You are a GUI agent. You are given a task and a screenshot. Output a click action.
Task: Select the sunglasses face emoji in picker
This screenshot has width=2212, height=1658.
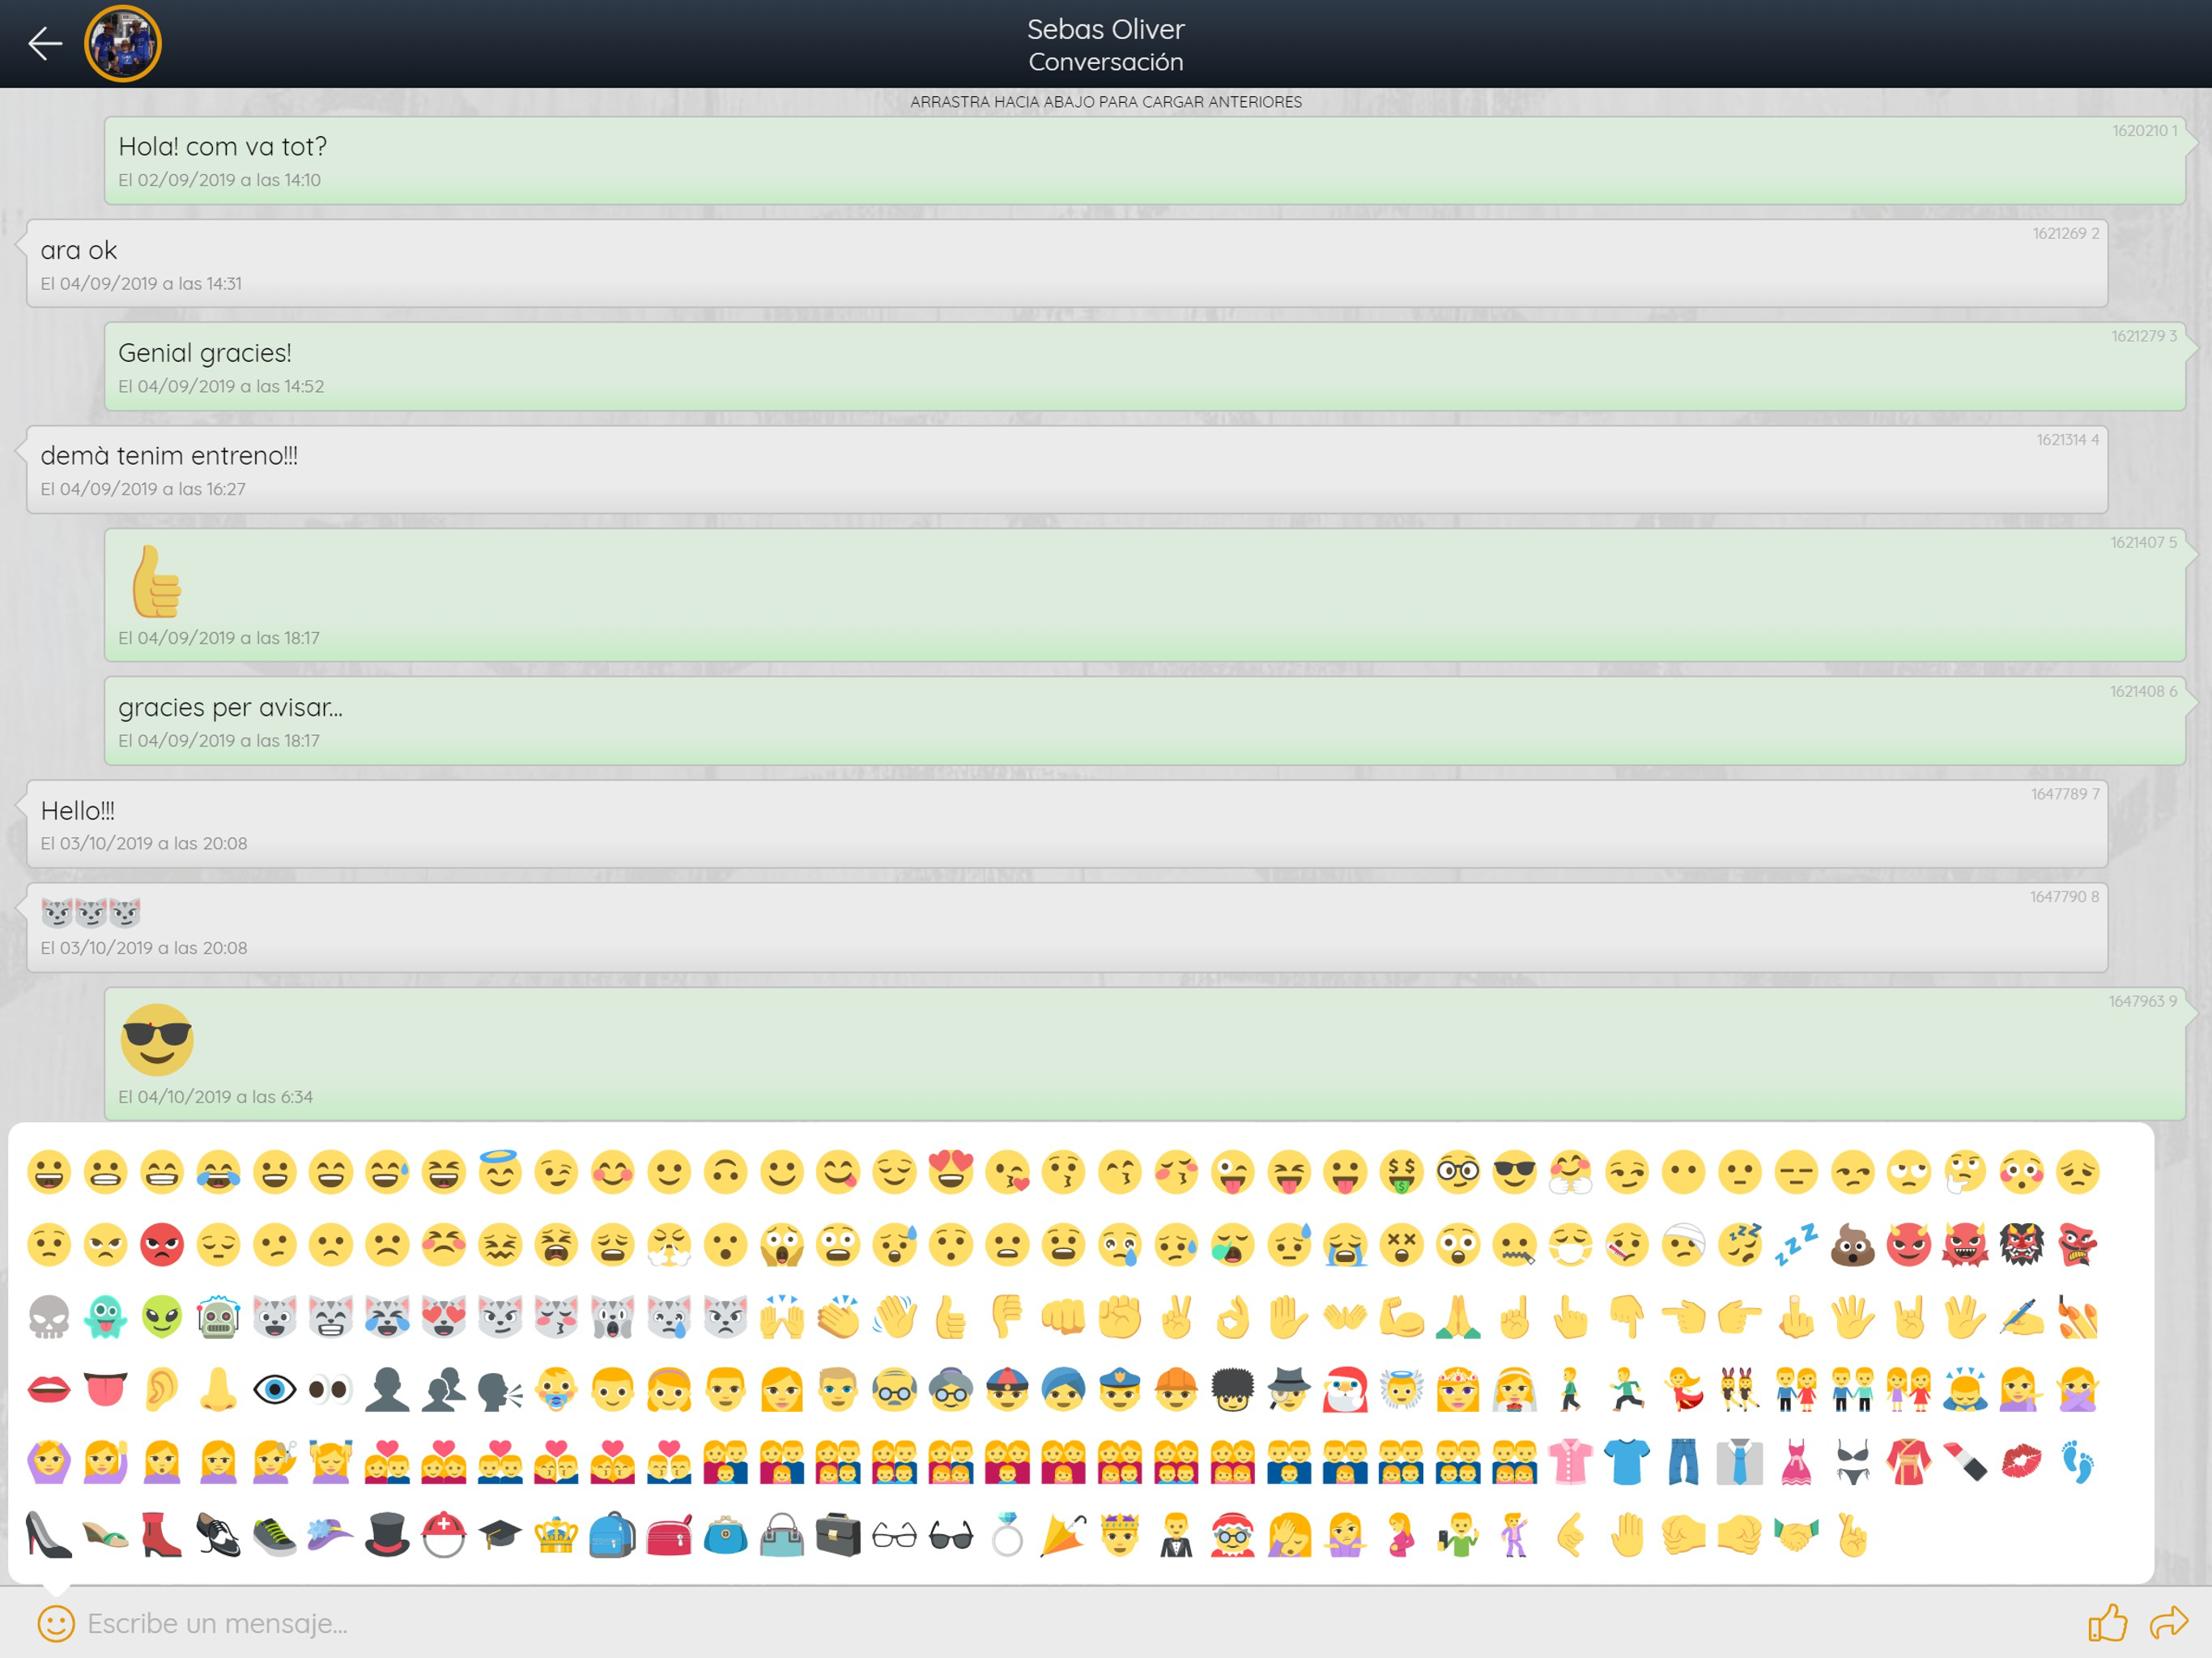pyautogui.click(x=1514, y=1172)
